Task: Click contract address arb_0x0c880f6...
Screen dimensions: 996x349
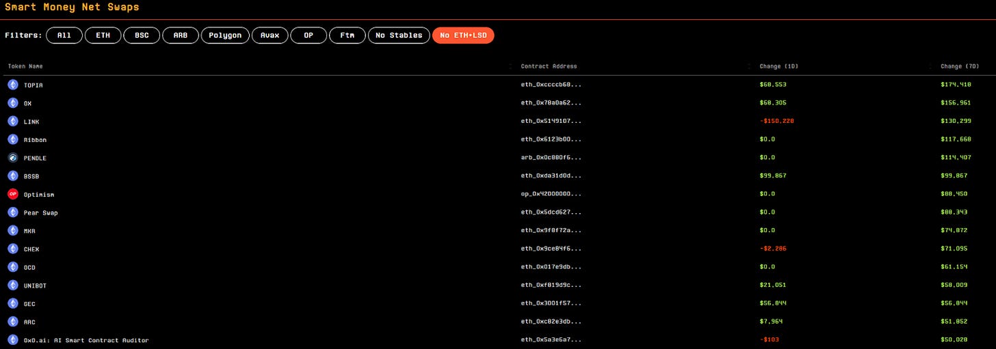Action: 551,158
